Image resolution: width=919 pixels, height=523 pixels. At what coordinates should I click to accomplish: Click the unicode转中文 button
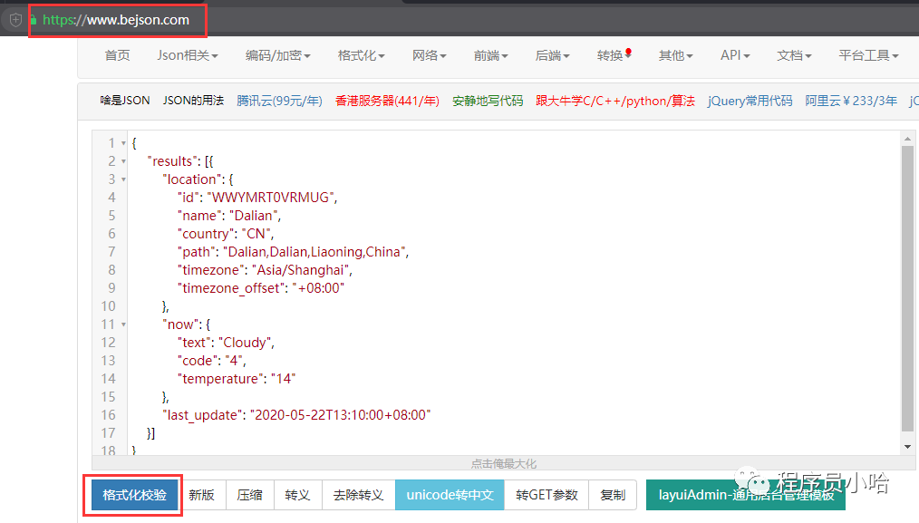pyautogui.click(x=450, y=495)
